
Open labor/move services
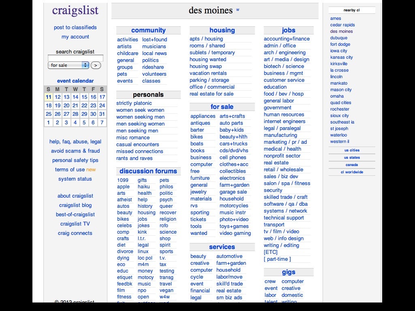coord(229,277)
